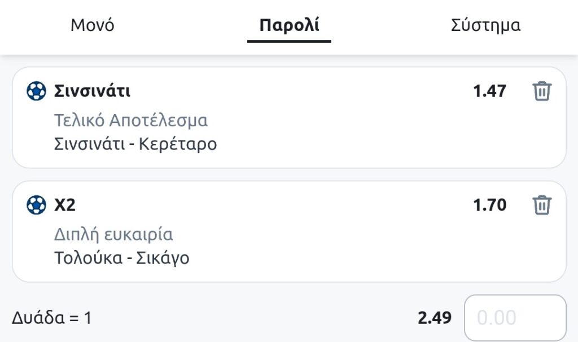578x342 pixels.
Task: Open the Σινσινάτι - Κερέταρο match
Action: (x=135, y=144)
